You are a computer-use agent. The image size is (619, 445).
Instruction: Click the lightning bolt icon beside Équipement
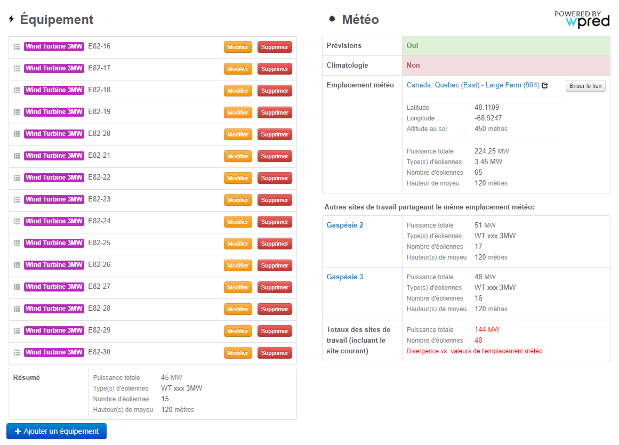point(11,20)
